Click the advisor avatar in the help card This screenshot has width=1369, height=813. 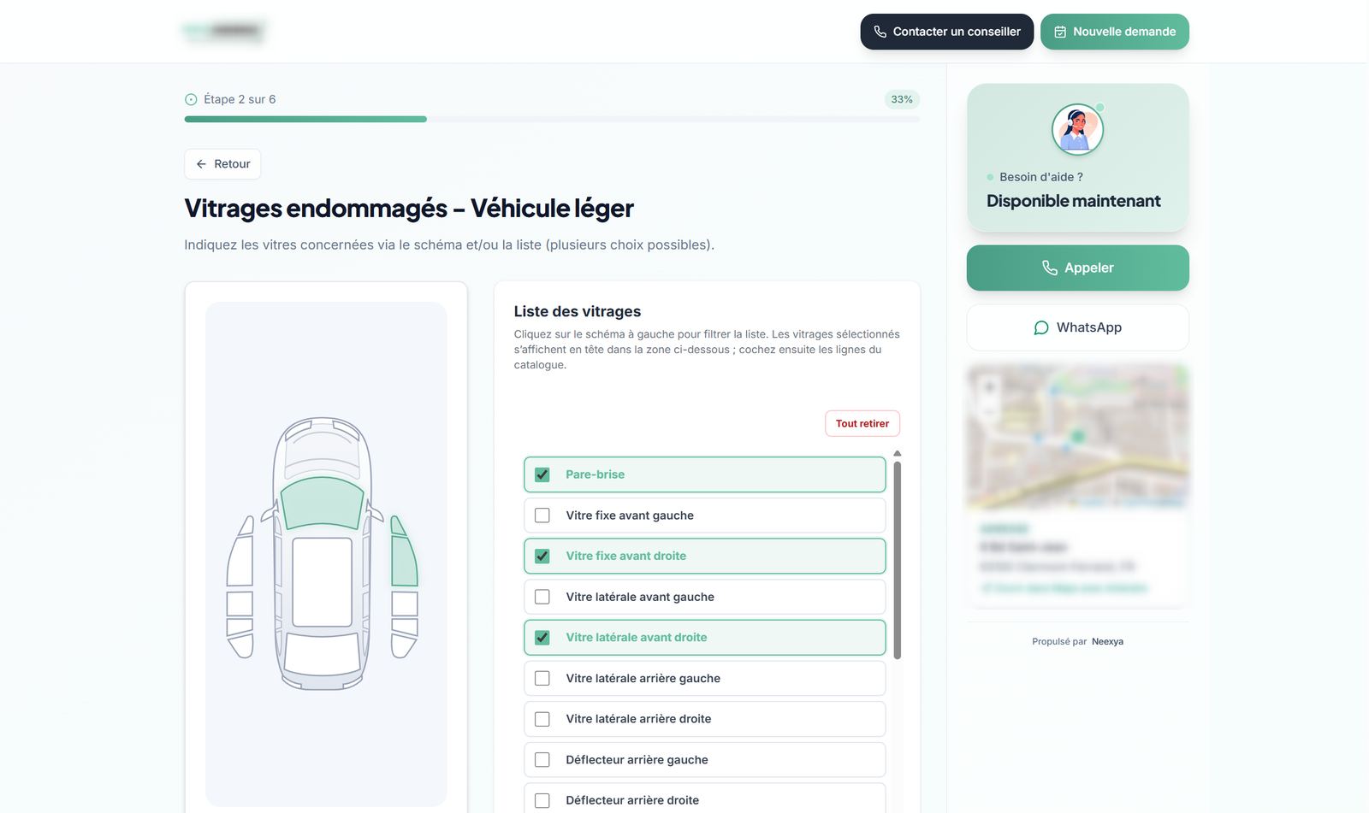(1077, 129)
